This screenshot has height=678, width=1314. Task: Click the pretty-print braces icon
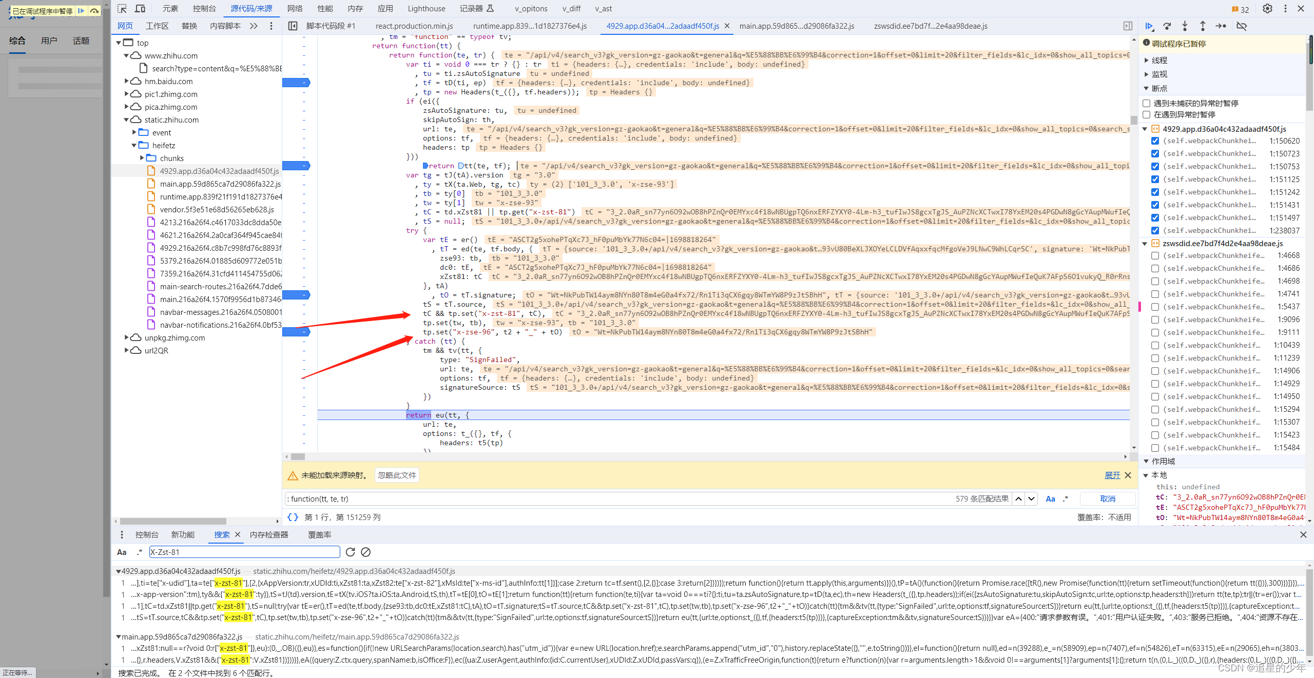coord(293,517)
